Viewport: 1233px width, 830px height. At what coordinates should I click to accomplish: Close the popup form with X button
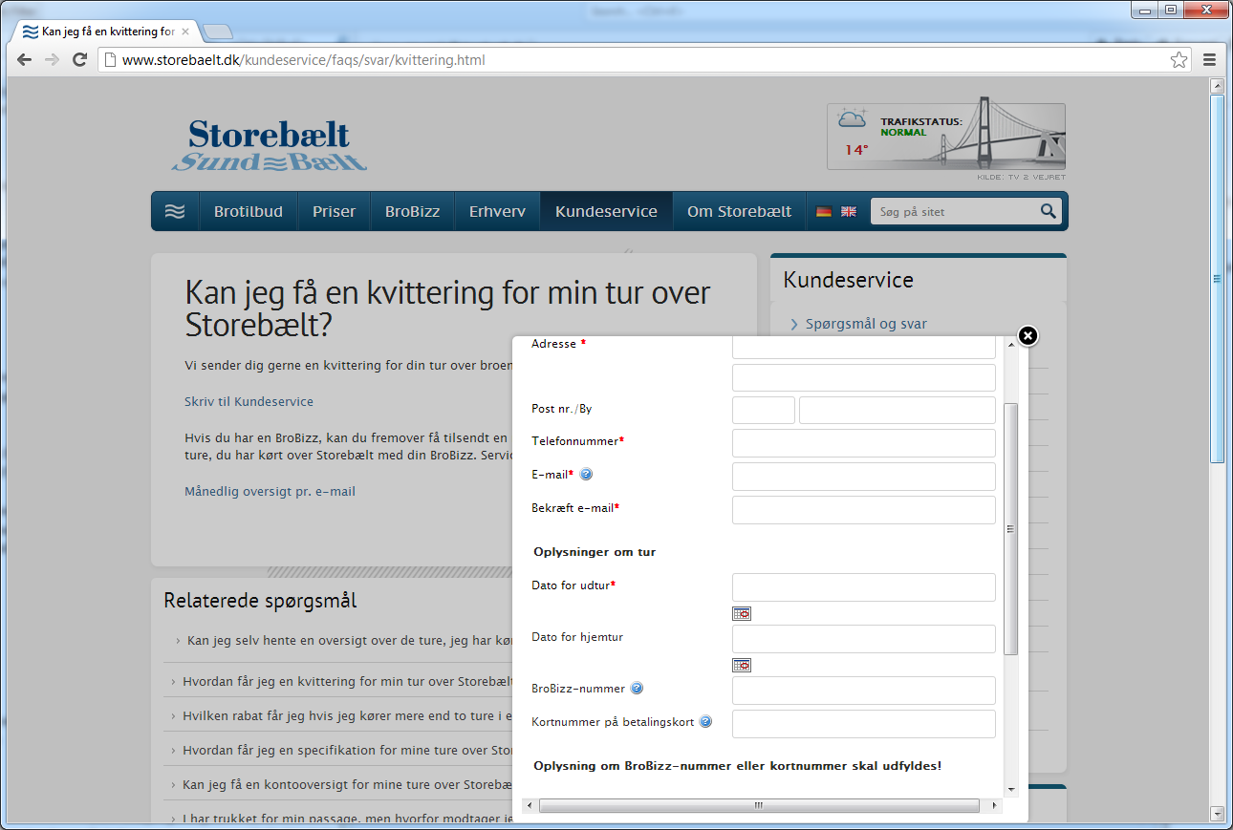pyautogui.click(x=1027, y=336)
